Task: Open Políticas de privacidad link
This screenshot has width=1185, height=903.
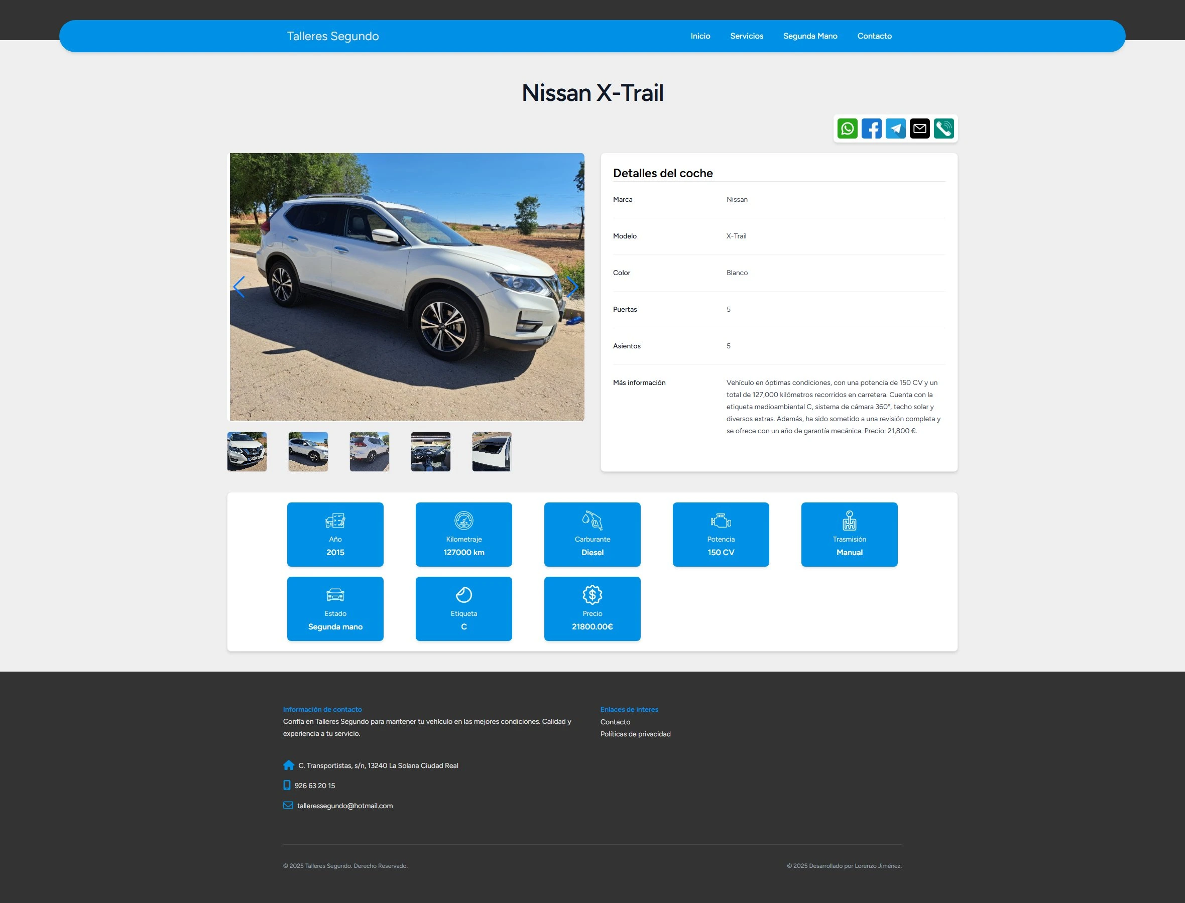Action: [x=636, y=734]
